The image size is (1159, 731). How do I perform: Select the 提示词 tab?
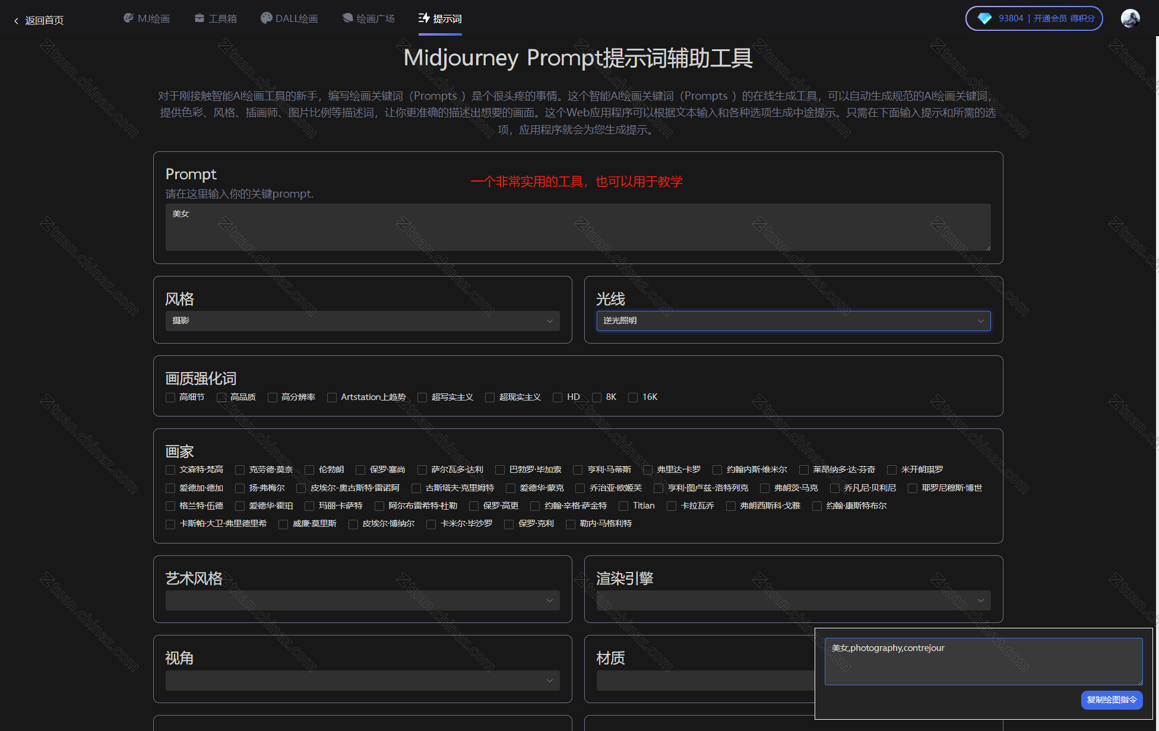(440, 18)
